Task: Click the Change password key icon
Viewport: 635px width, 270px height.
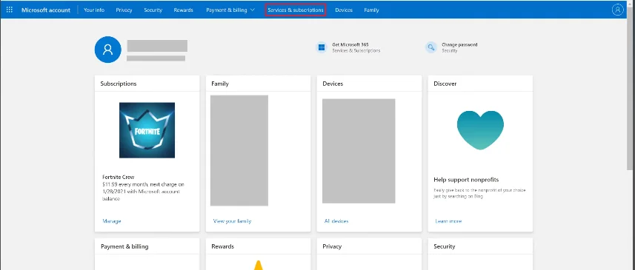Action: coord(431,47)
